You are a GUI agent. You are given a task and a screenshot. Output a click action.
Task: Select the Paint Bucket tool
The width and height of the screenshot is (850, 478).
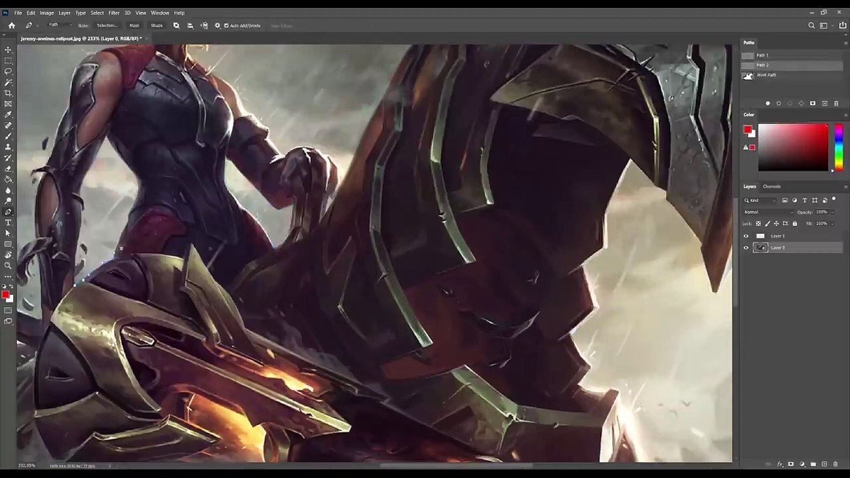pyautogui.click(x=8, y=179)
